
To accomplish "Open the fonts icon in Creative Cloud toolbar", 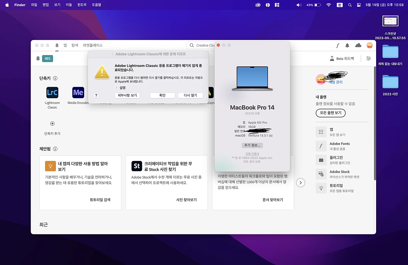I will point(337,45).
